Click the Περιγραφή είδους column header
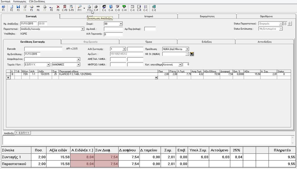The image size is (297, 169). point(108,71)
